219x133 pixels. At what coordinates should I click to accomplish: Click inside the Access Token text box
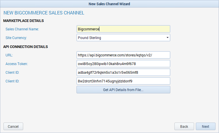click(x=123, y=64)
